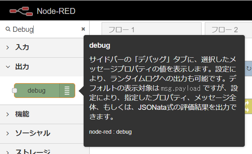The width and height of the screenshot is (252, 154).
Task: Click the Node-RED logo icon
Action: (x=21, y=11)
